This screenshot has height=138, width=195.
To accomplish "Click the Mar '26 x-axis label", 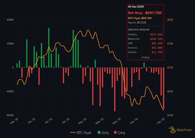I will [14, 121].
